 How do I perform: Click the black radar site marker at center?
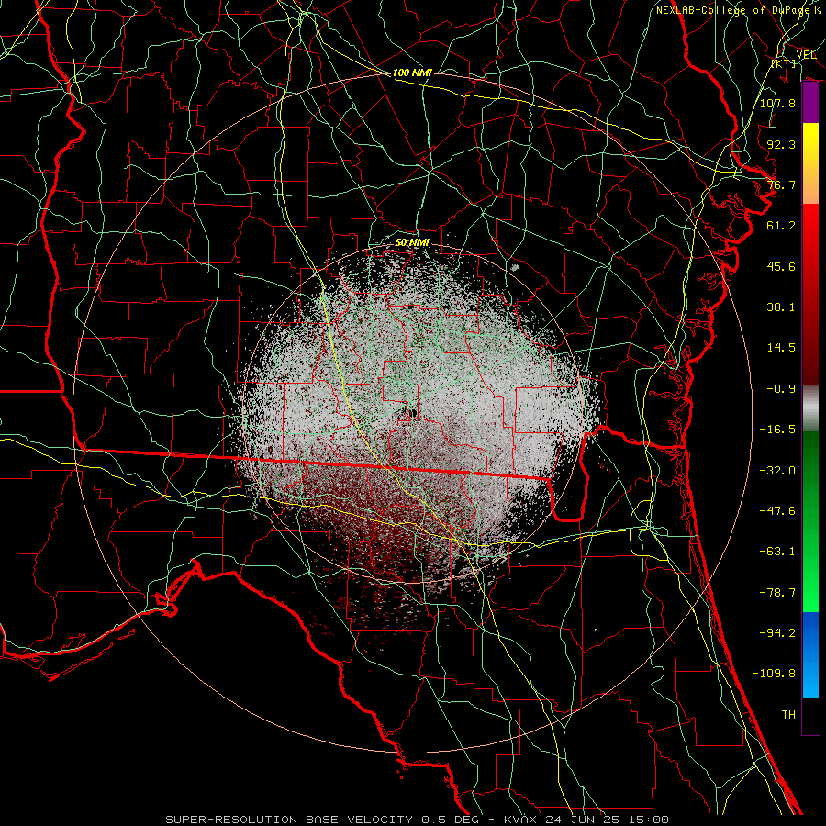[x=414, y=414]
